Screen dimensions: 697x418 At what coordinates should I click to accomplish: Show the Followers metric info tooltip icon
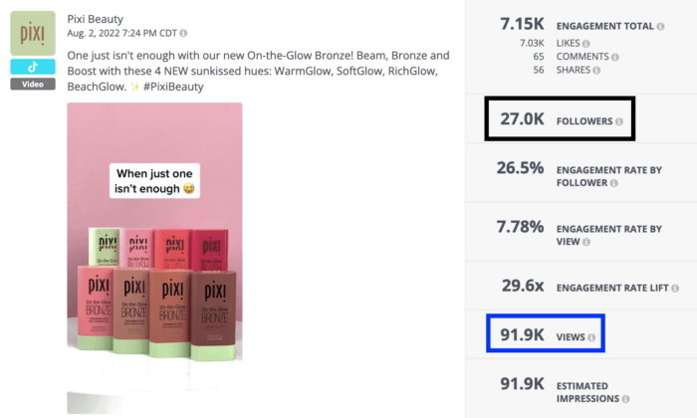619,122
